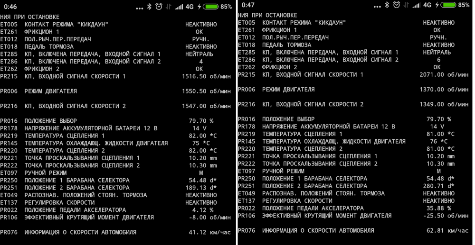Tap data transfer arrows in the 0:47 screenshot
The image size is (475, 245).
[x=406, y=5]
